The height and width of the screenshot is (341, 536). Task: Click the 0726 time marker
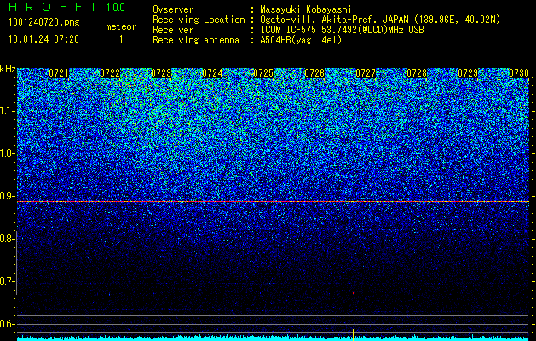tap(314, 73)
